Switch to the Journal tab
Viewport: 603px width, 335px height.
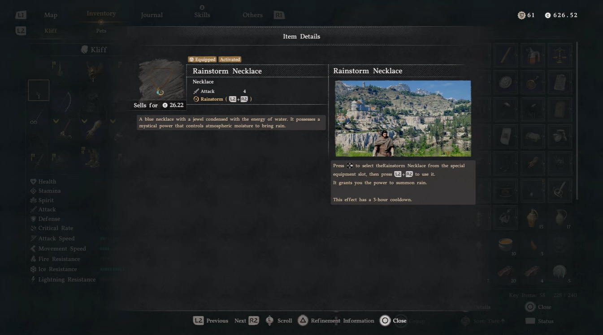(x=152, y=15)
